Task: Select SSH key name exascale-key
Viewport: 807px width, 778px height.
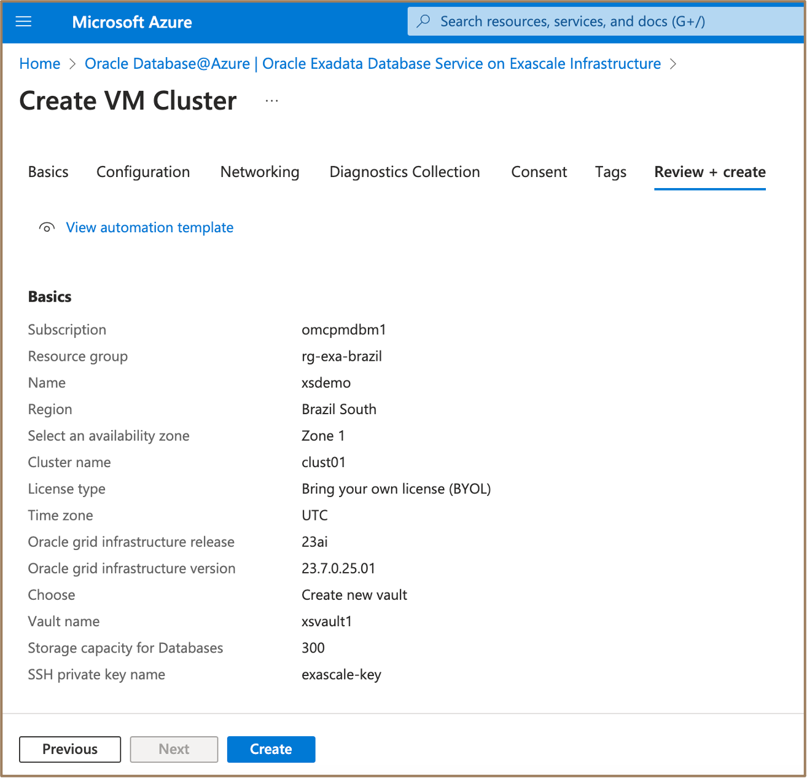Action: [341, 675]
